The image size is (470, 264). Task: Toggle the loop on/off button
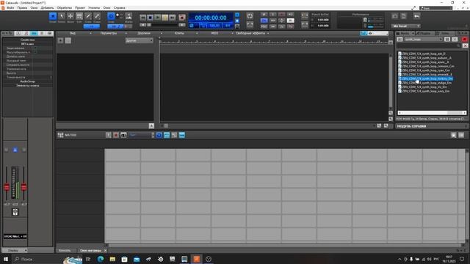pyautogui.click(x=250, y=16)
